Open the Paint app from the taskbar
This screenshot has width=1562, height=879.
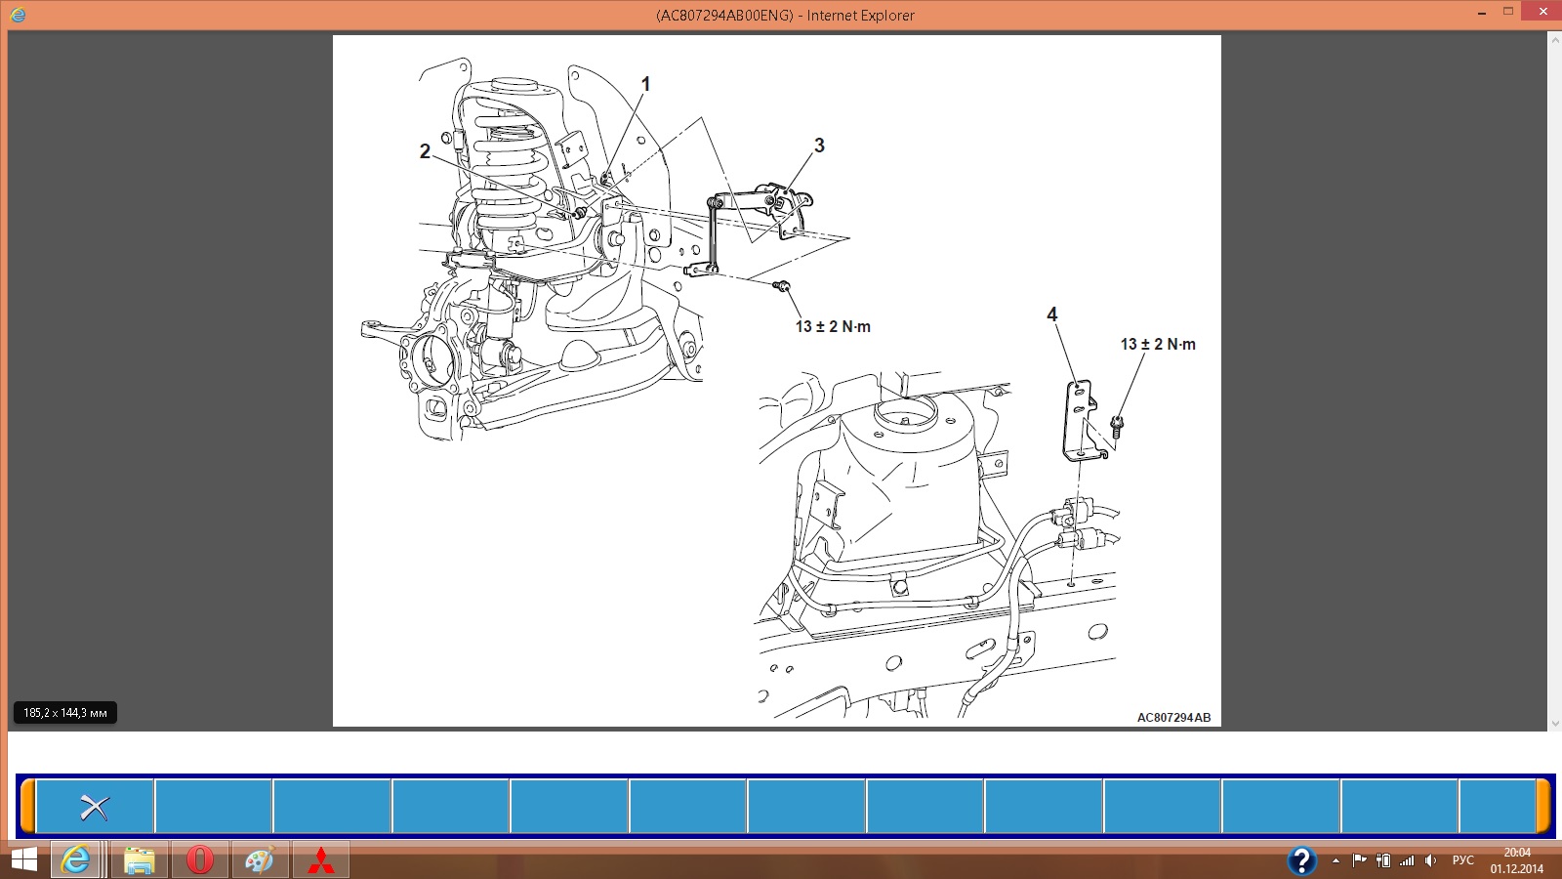[x=260, y=860]
